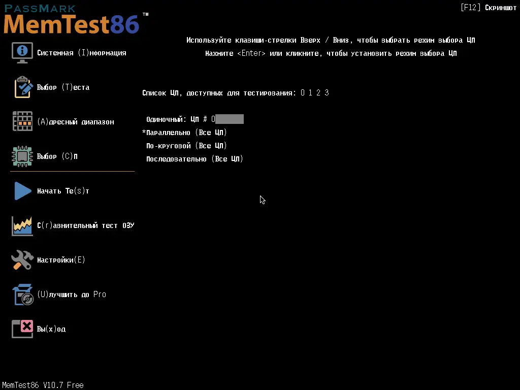Open Настройки(E) label
Screen dimensions: 520x390
pos(61,259)
